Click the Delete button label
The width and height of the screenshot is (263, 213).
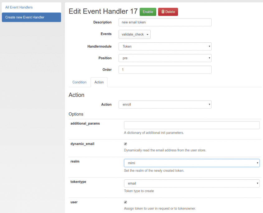pos(170,12)
